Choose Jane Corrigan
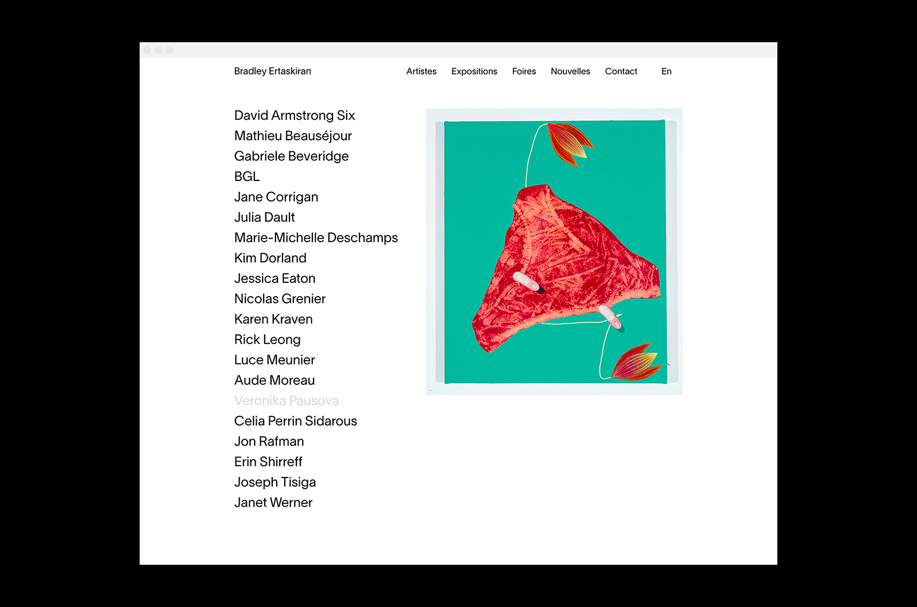 click(x=276, y=197)
